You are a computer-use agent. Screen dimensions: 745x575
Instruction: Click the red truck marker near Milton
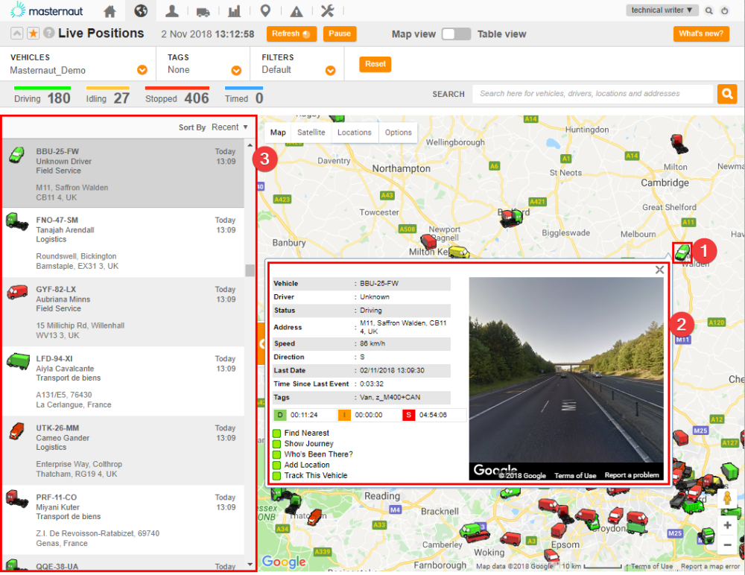(679, 143)
